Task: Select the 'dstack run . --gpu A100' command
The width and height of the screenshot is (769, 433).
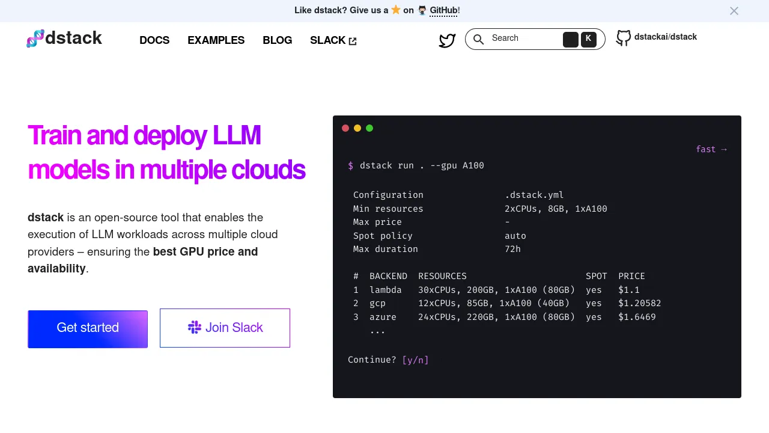Action: [x=422, y=165]
